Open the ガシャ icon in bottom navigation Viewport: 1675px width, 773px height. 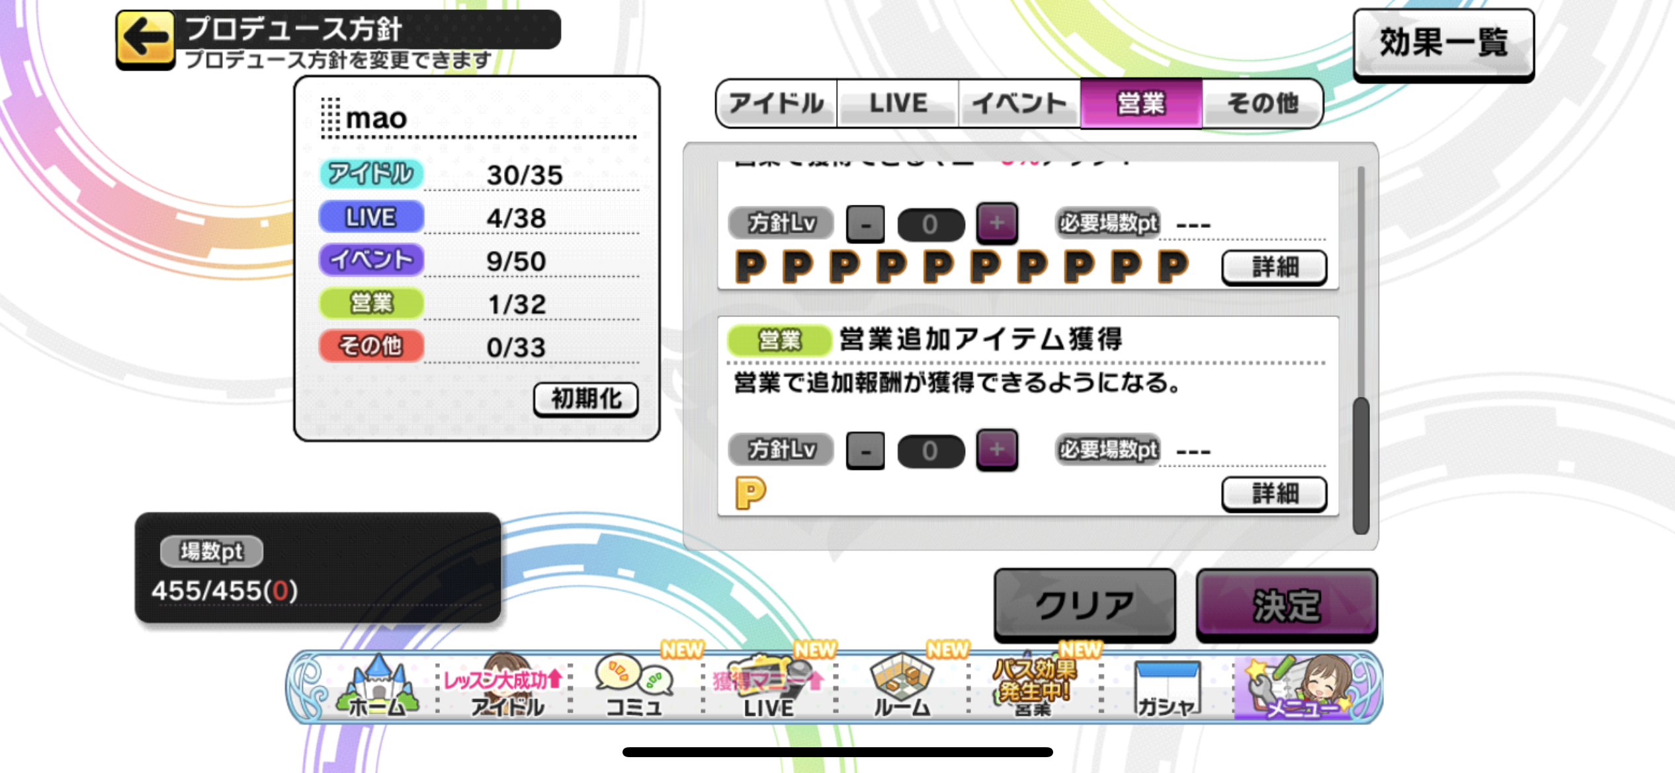[1168, 687]
